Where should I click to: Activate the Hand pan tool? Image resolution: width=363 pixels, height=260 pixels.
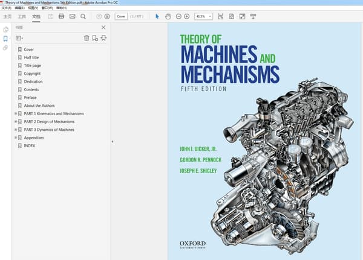pyautogui.click(x=168, y=16)
